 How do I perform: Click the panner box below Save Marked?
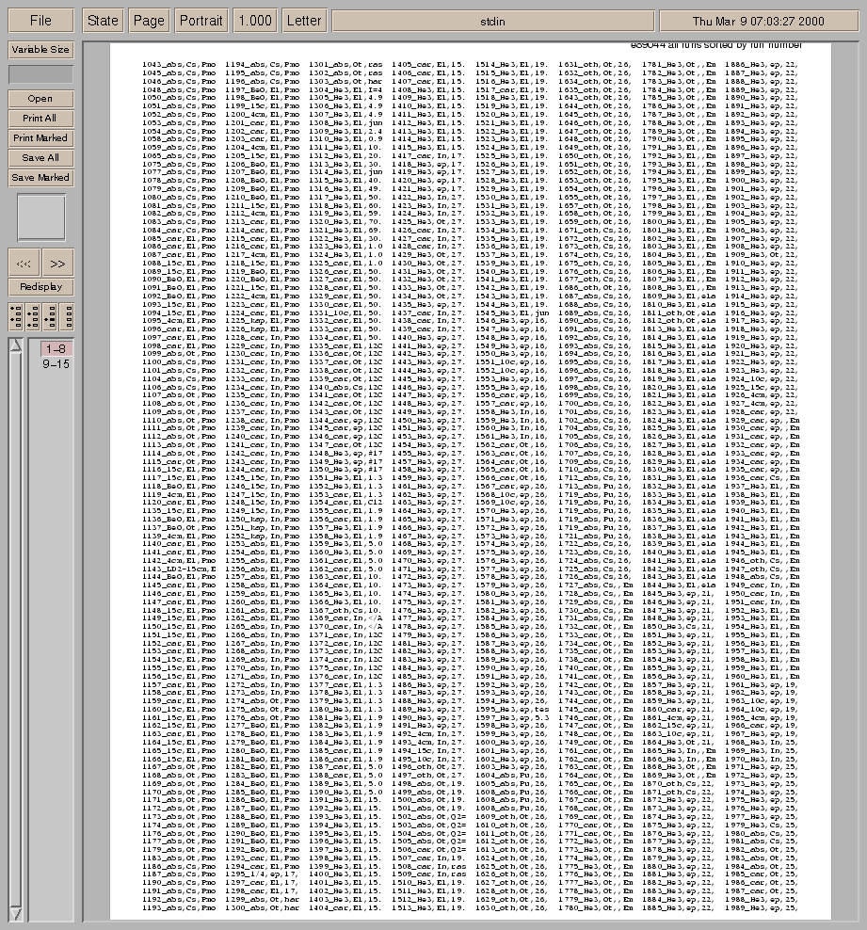(40, 217)
